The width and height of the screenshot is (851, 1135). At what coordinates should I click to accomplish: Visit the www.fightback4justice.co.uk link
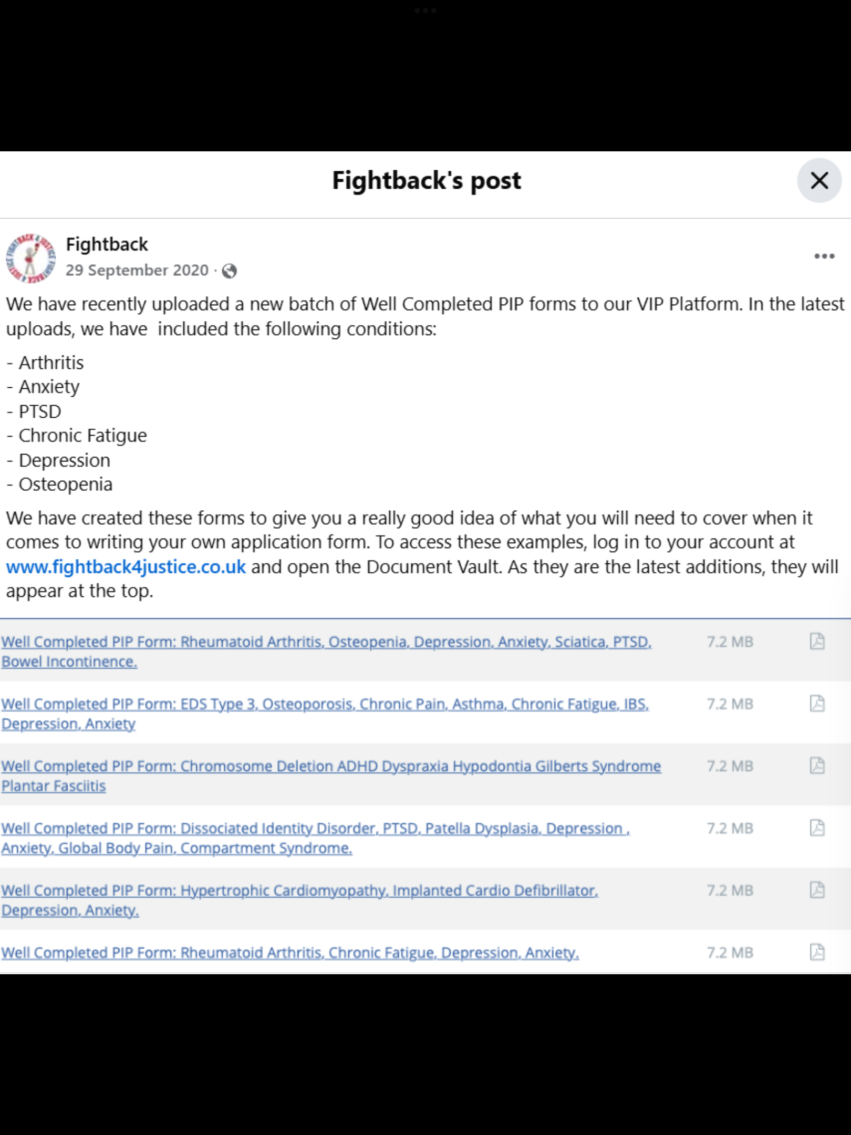click(x=126, y=567)
